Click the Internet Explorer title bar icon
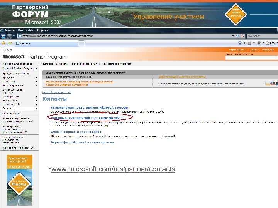Screen dimensions: 278x208 click(2, 30)
